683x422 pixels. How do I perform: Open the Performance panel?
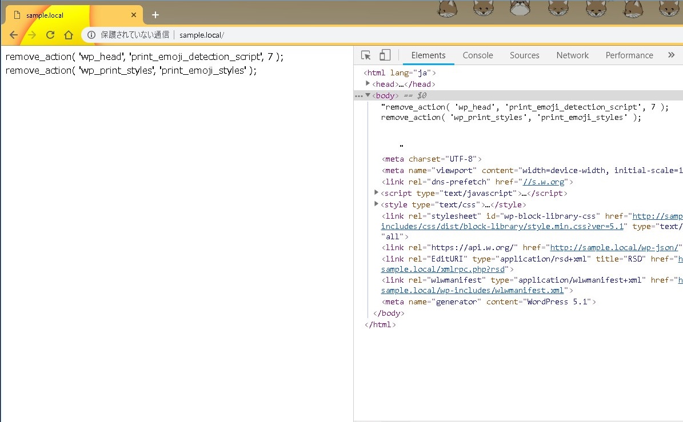coord(629,55)
